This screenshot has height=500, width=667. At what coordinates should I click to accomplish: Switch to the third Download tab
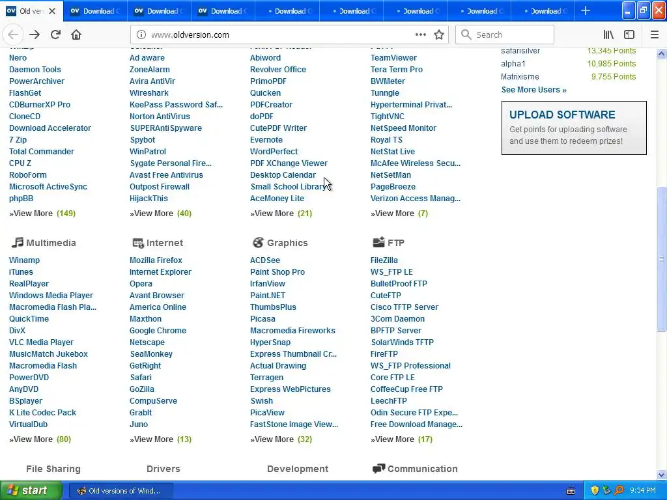(x=223, y=11)
